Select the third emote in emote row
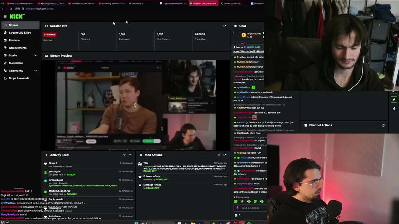This screenshot has height=224, width=399. click(249, 201)
